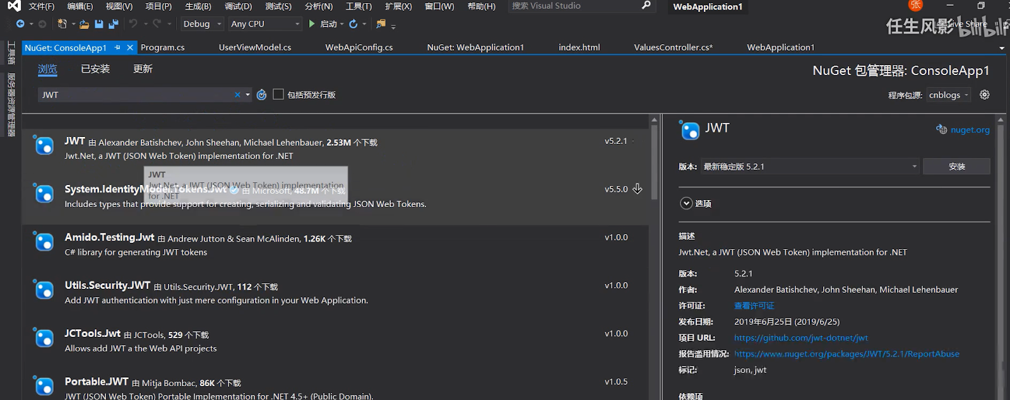Save the current file with the disk icon

point(99,24)
